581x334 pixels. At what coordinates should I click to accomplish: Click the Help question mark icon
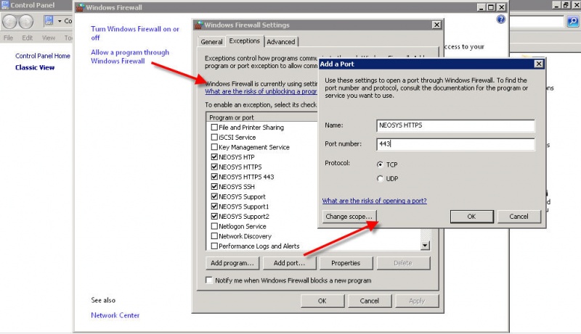(x=500, y=20)
